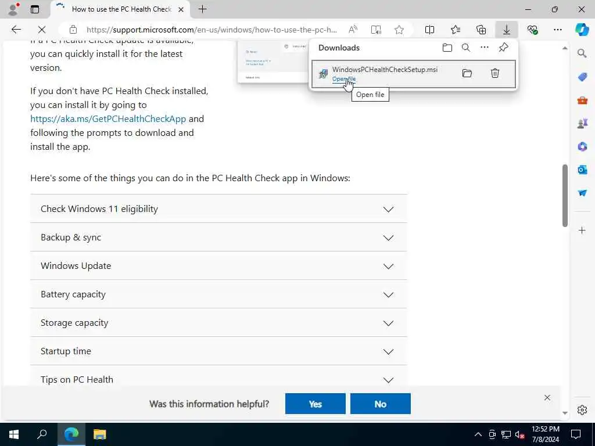Toggle the Downloads toolbar button
Image resolution: width=595 pixels, height=446 pixels.
point(507,30)
